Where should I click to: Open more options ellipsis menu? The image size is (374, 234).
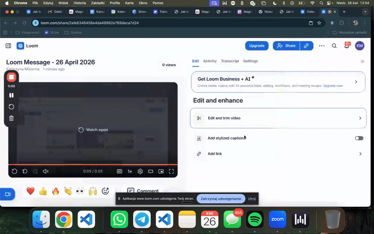322,46
